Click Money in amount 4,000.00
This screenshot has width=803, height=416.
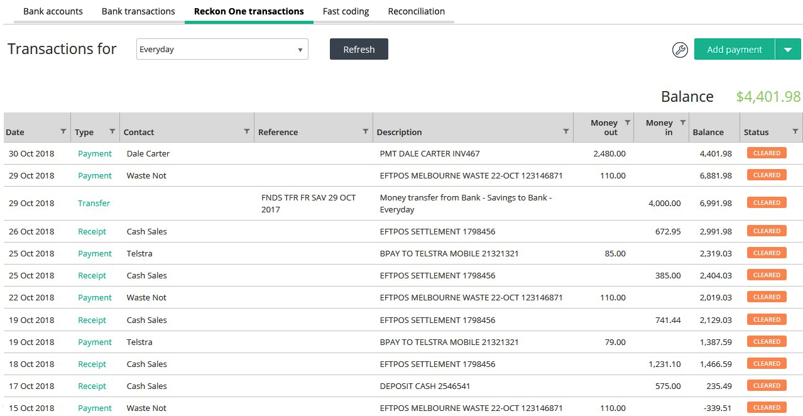[665, 203]
